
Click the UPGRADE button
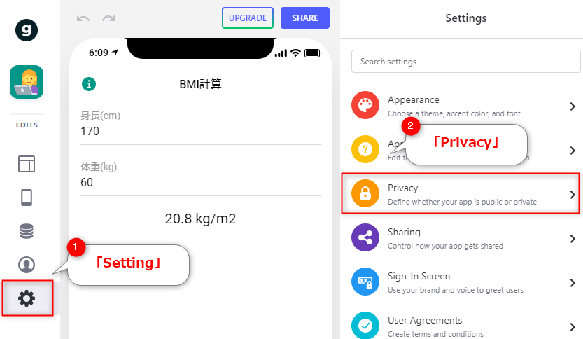(248, 18)
